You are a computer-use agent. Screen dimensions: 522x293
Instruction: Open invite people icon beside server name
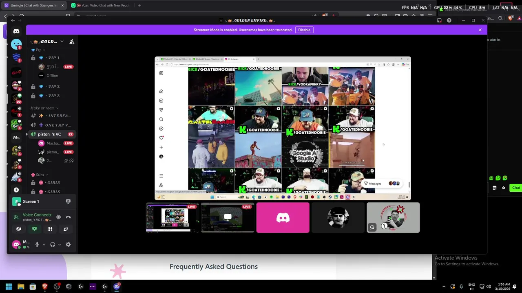[72, 42]
